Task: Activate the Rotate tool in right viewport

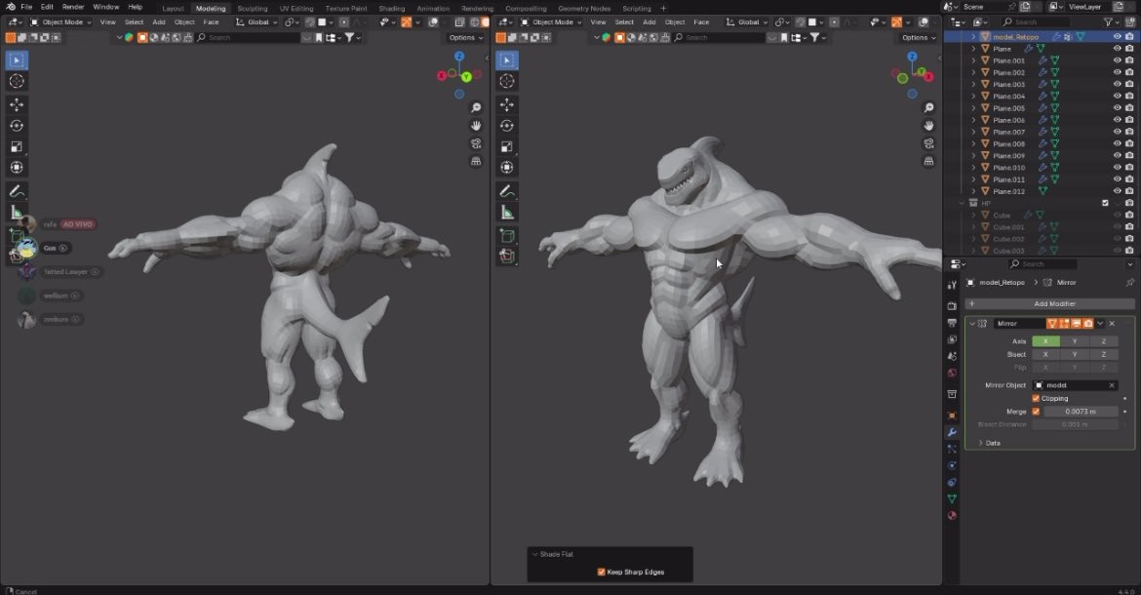Action: click(507, 126)
